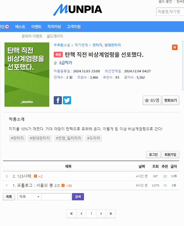Open the 문피아 이벤트 submenu item

coord(32,36)
